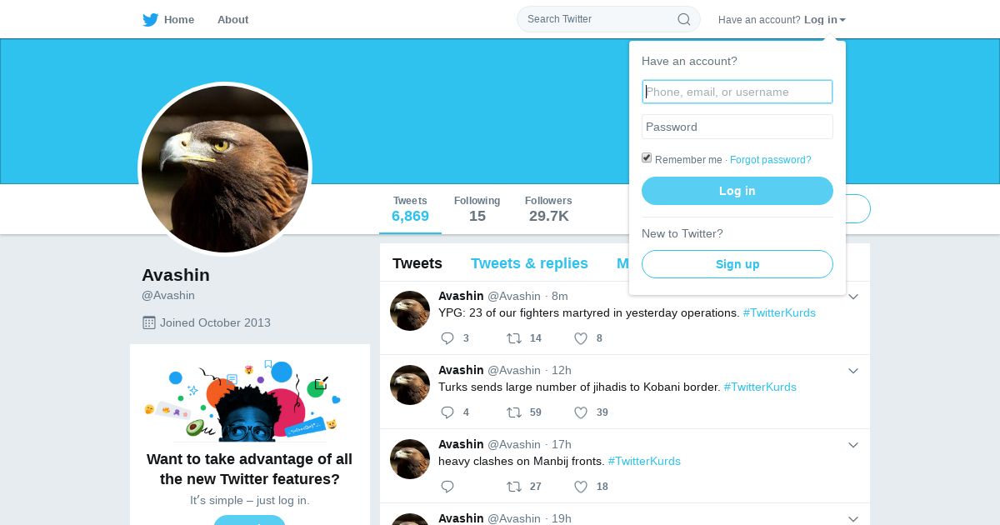The image size is (1000, 525).
Task: Like the Kobani border tweet
Action: coord(581,412)
